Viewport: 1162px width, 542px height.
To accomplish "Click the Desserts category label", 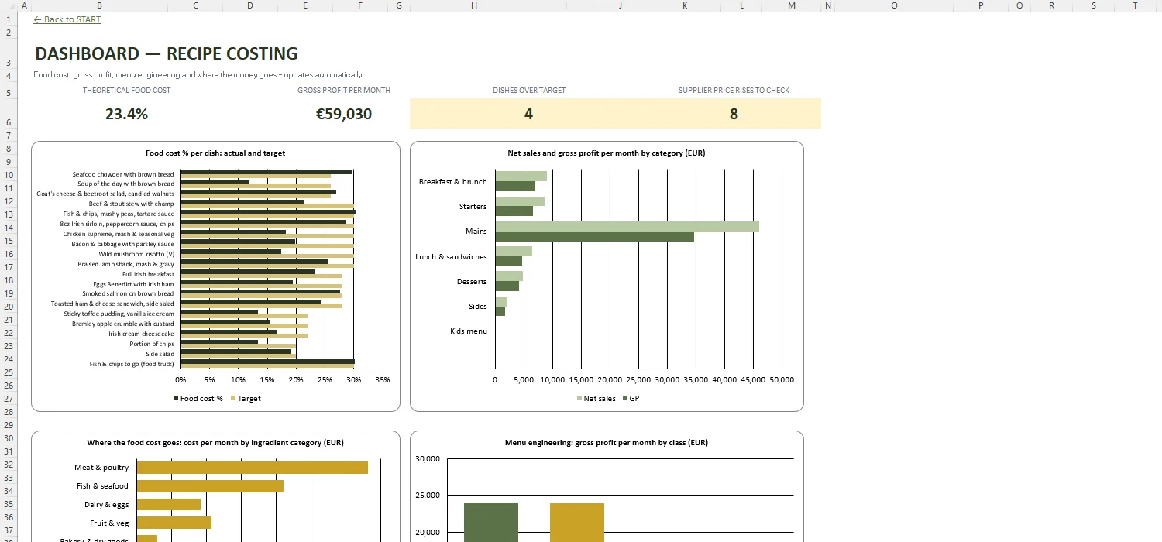I will click(472, 282).
